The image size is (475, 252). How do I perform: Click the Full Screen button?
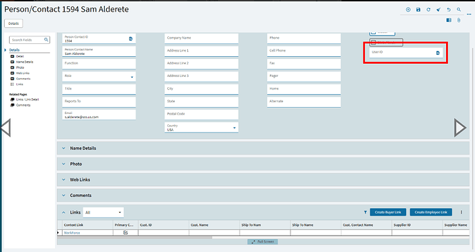pyautogui.click(x=263, y=242)
